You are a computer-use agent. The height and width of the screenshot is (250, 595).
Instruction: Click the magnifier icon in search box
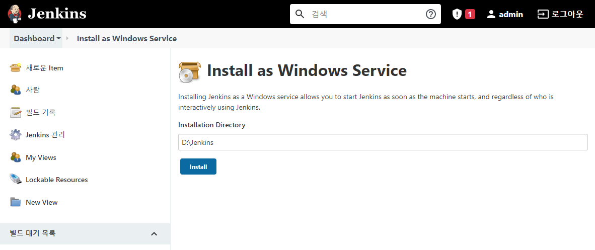pyautogui.click(x=300, y=14)
